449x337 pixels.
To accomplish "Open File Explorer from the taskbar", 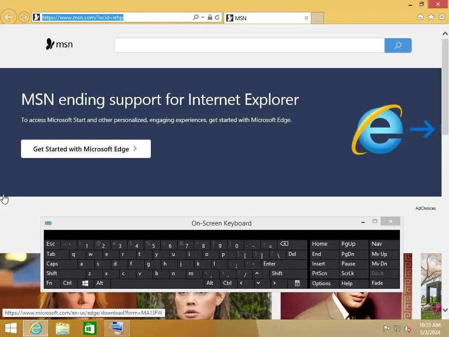I will pyautogui.click(x=62, y=328).
